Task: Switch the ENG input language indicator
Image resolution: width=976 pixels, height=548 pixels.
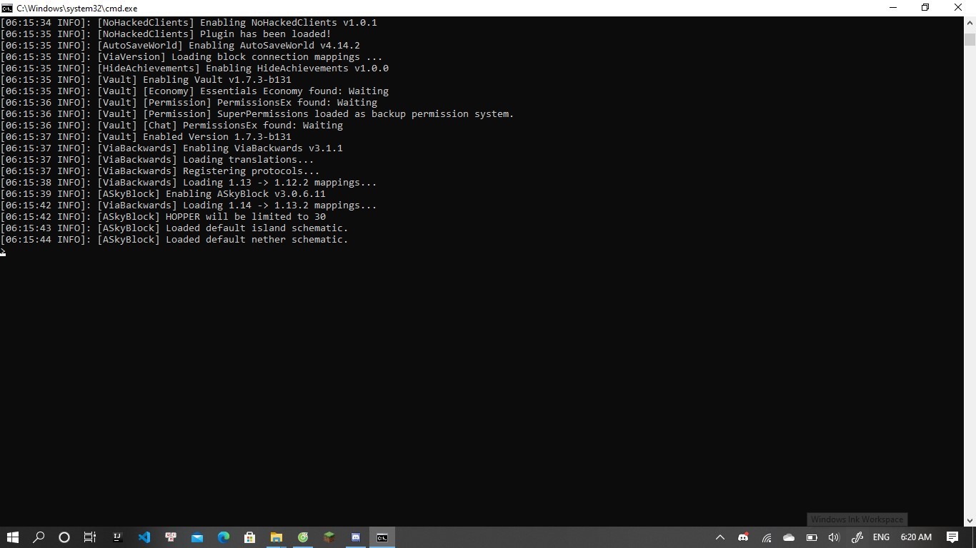Action: pyautogui.click(x=881, y=537)
